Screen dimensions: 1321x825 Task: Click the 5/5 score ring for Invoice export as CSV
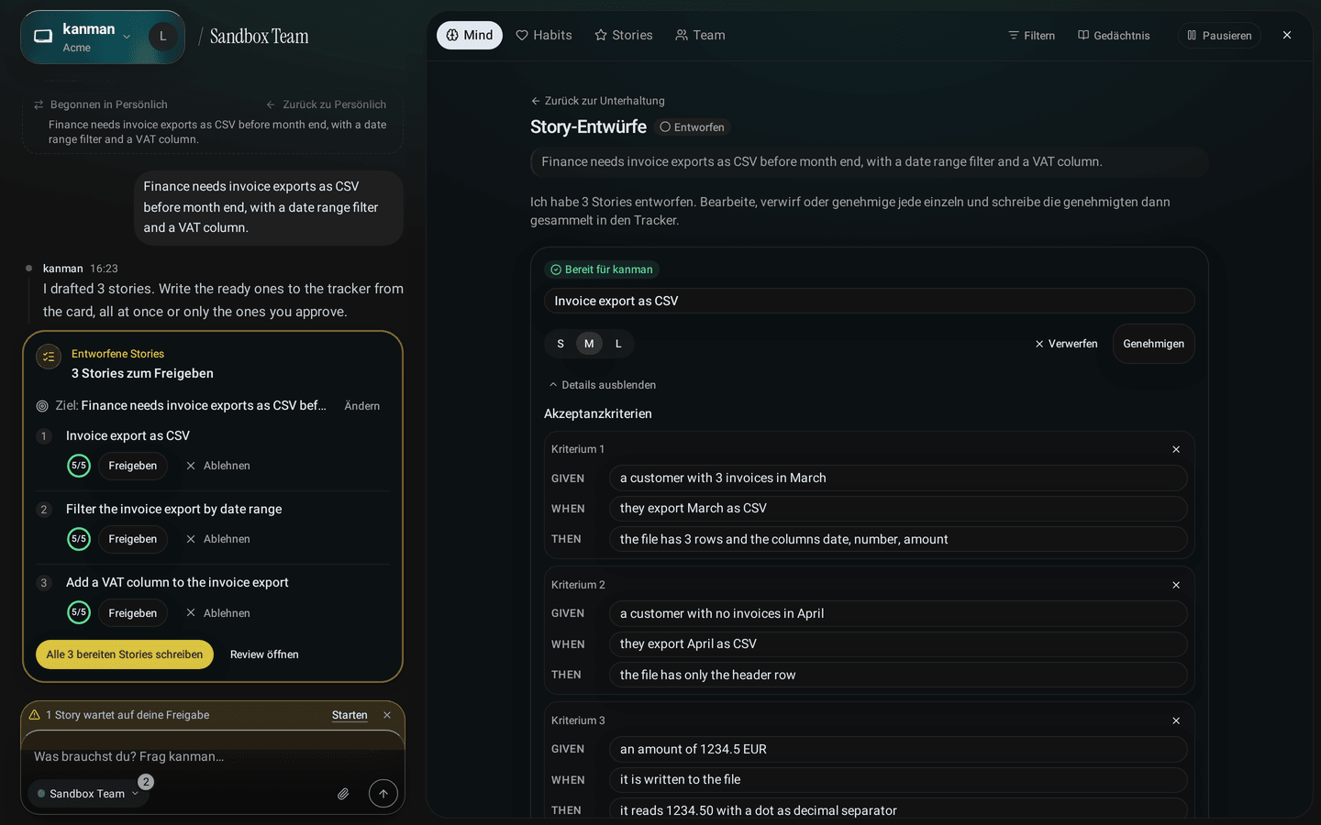coord(79,466)
